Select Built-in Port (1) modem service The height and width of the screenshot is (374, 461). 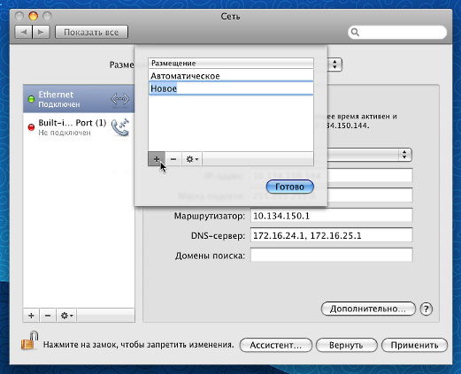click(79, 127)
